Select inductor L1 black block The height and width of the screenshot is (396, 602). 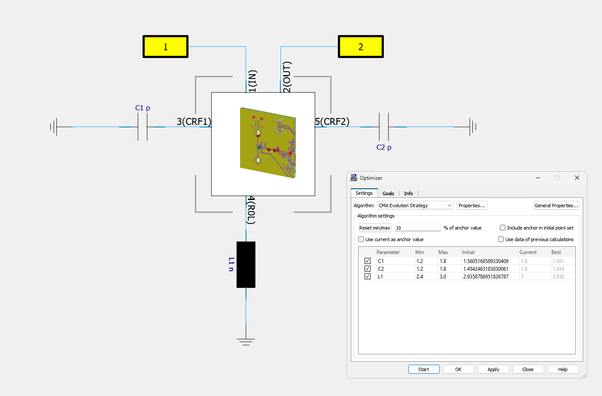pos(246,264)
